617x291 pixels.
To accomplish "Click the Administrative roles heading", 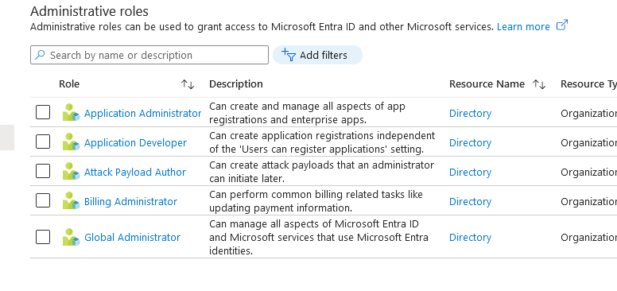I will click(89, 11).
